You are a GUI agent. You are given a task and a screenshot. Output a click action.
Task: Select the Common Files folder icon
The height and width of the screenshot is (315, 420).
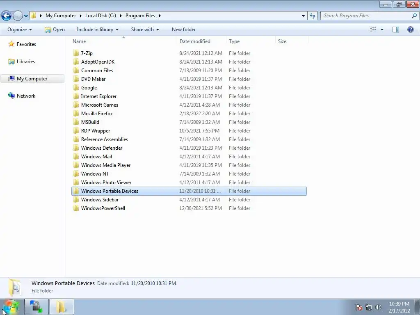(x=76, y=70)
